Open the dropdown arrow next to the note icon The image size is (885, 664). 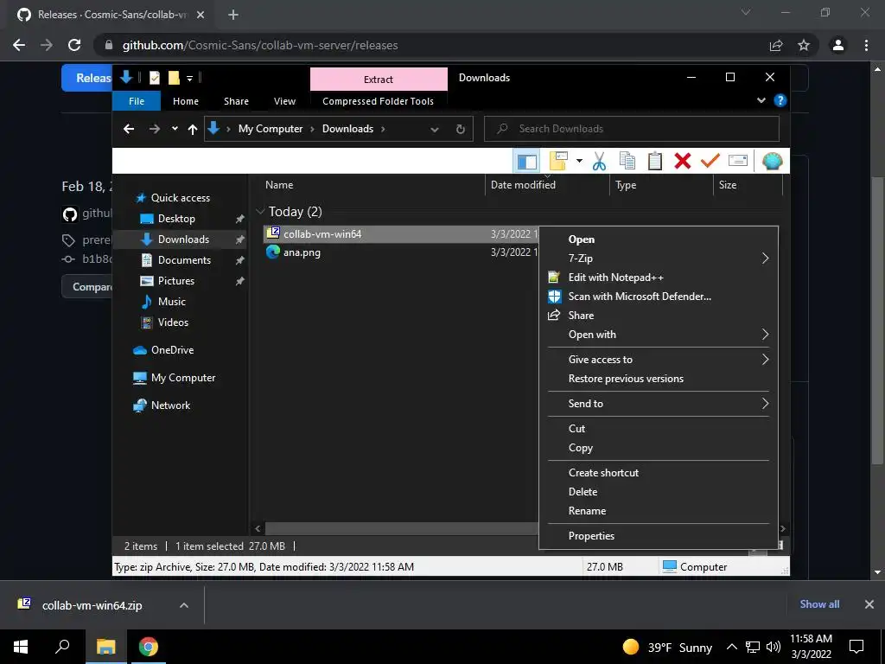pos(579,162)
